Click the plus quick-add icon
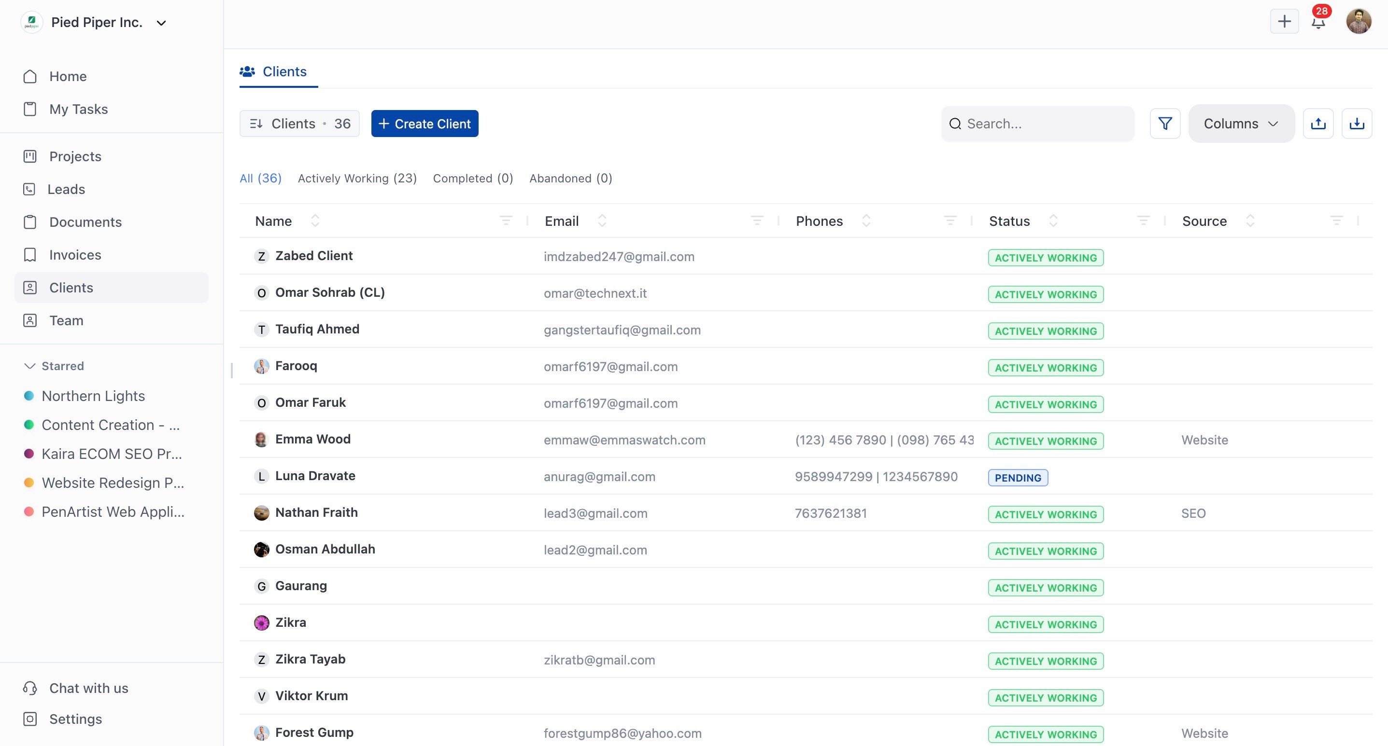The image size is (1388, 746). point(1284,22)
